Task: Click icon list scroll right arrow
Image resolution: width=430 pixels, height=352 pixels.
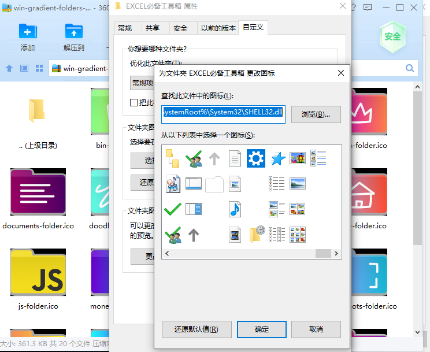Action: (x=336, y=254)
